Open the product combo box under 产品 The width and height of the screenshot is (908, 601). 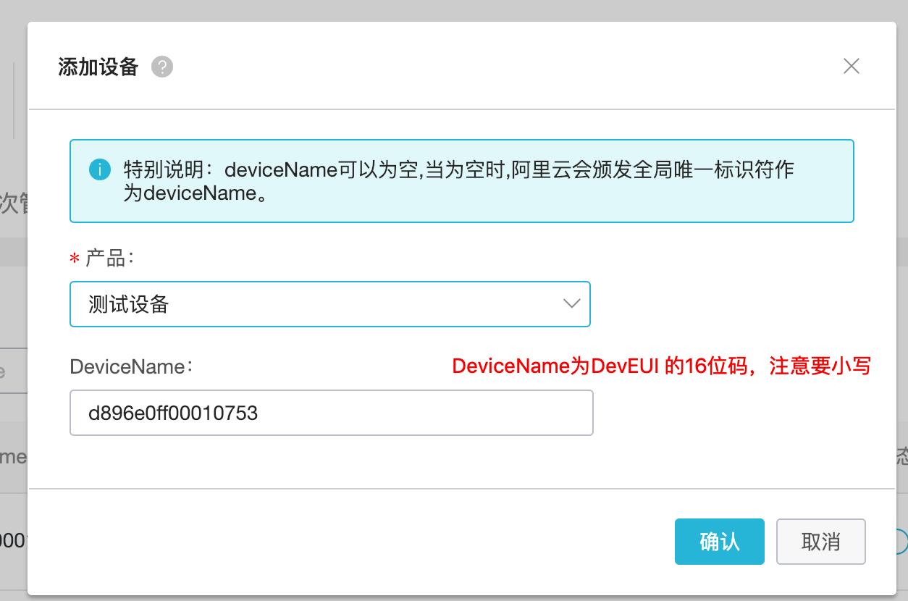(x=330, y=304)
